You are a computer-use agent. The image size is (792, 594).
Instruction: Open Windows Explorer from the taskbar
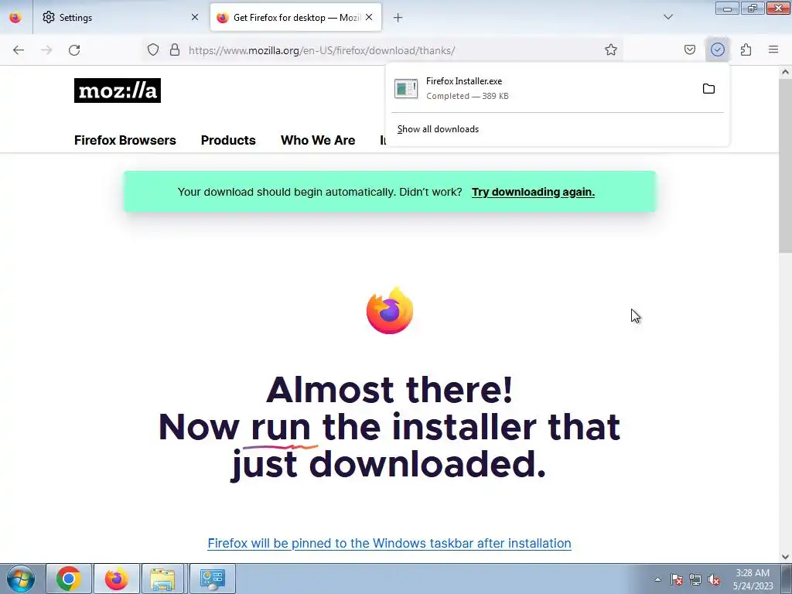(x=162, y=579)
